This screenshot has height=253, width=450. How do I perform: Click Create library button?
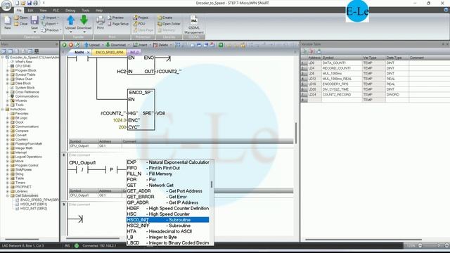pos(165,18)
